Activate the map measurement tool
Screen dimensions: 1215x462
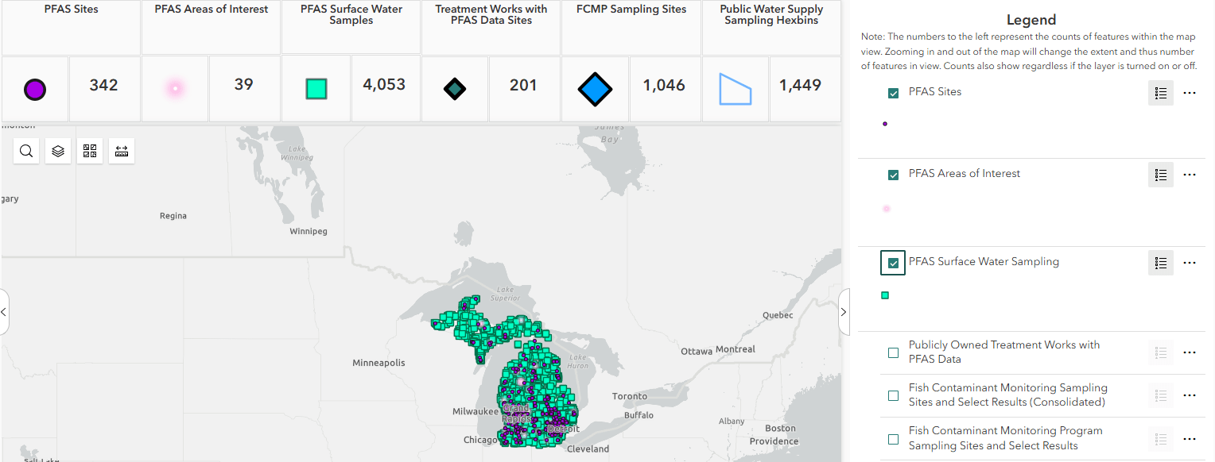point(122,151)
